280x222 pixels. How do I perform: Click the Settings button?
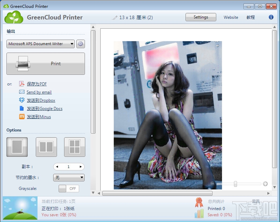(201, 17)
